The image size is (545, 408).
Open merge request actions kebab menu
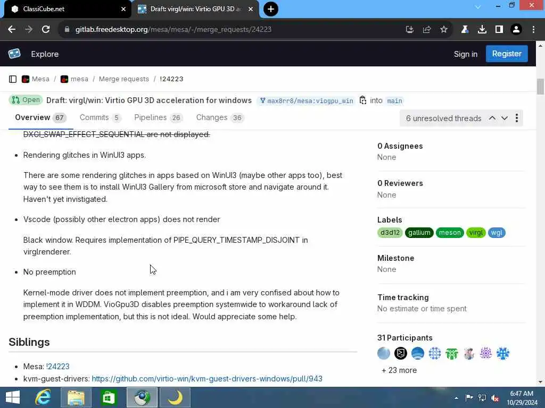(x=517, y=118)
